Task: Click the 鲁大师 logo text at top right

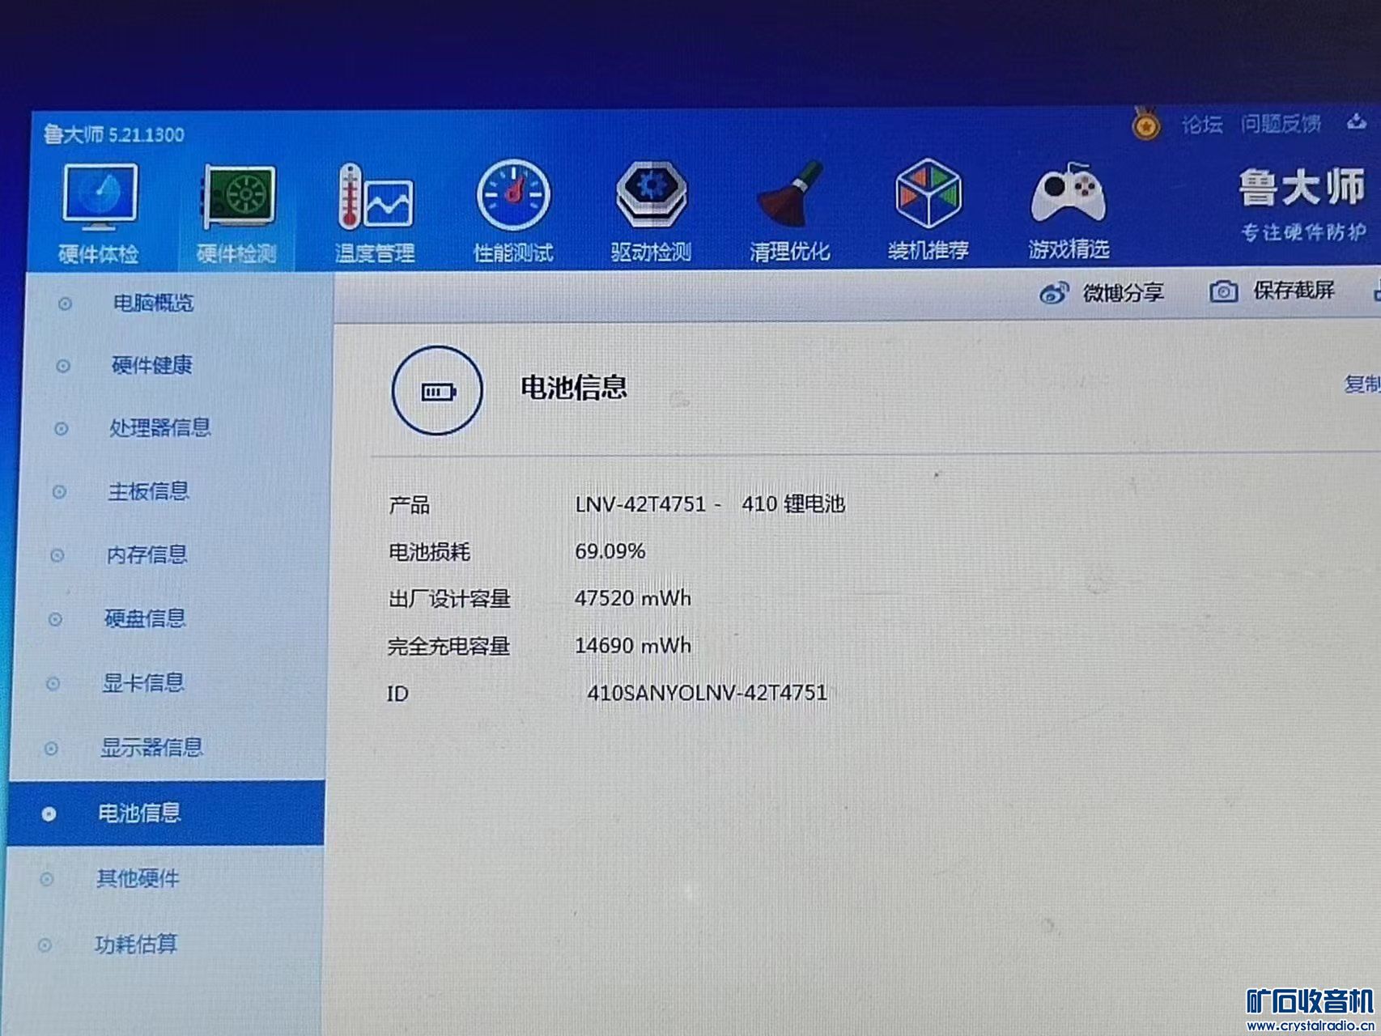Action: [x=1302, y=187]
